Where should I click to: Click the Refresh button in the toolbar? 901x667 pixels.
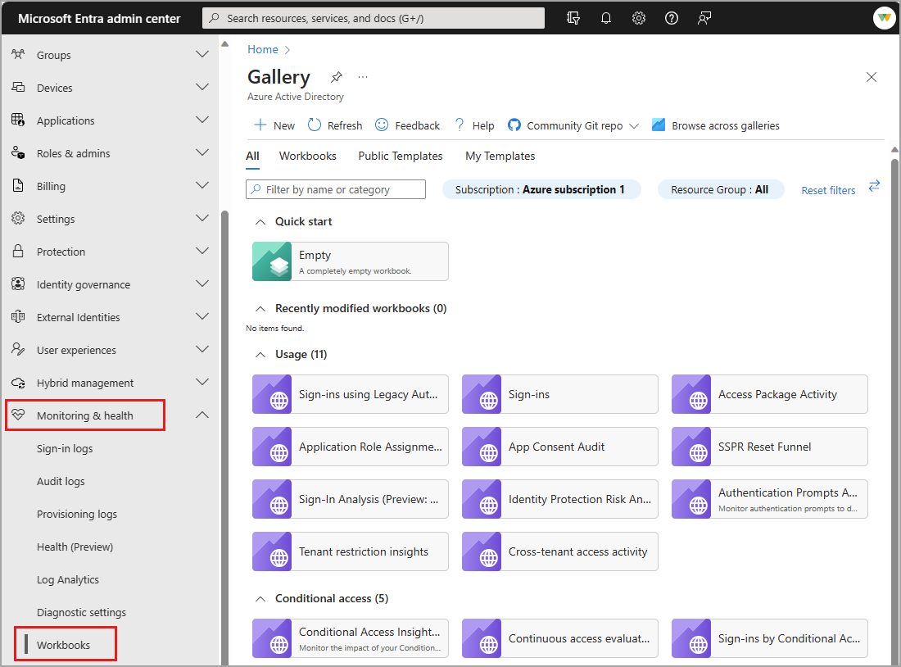(334, 125)
